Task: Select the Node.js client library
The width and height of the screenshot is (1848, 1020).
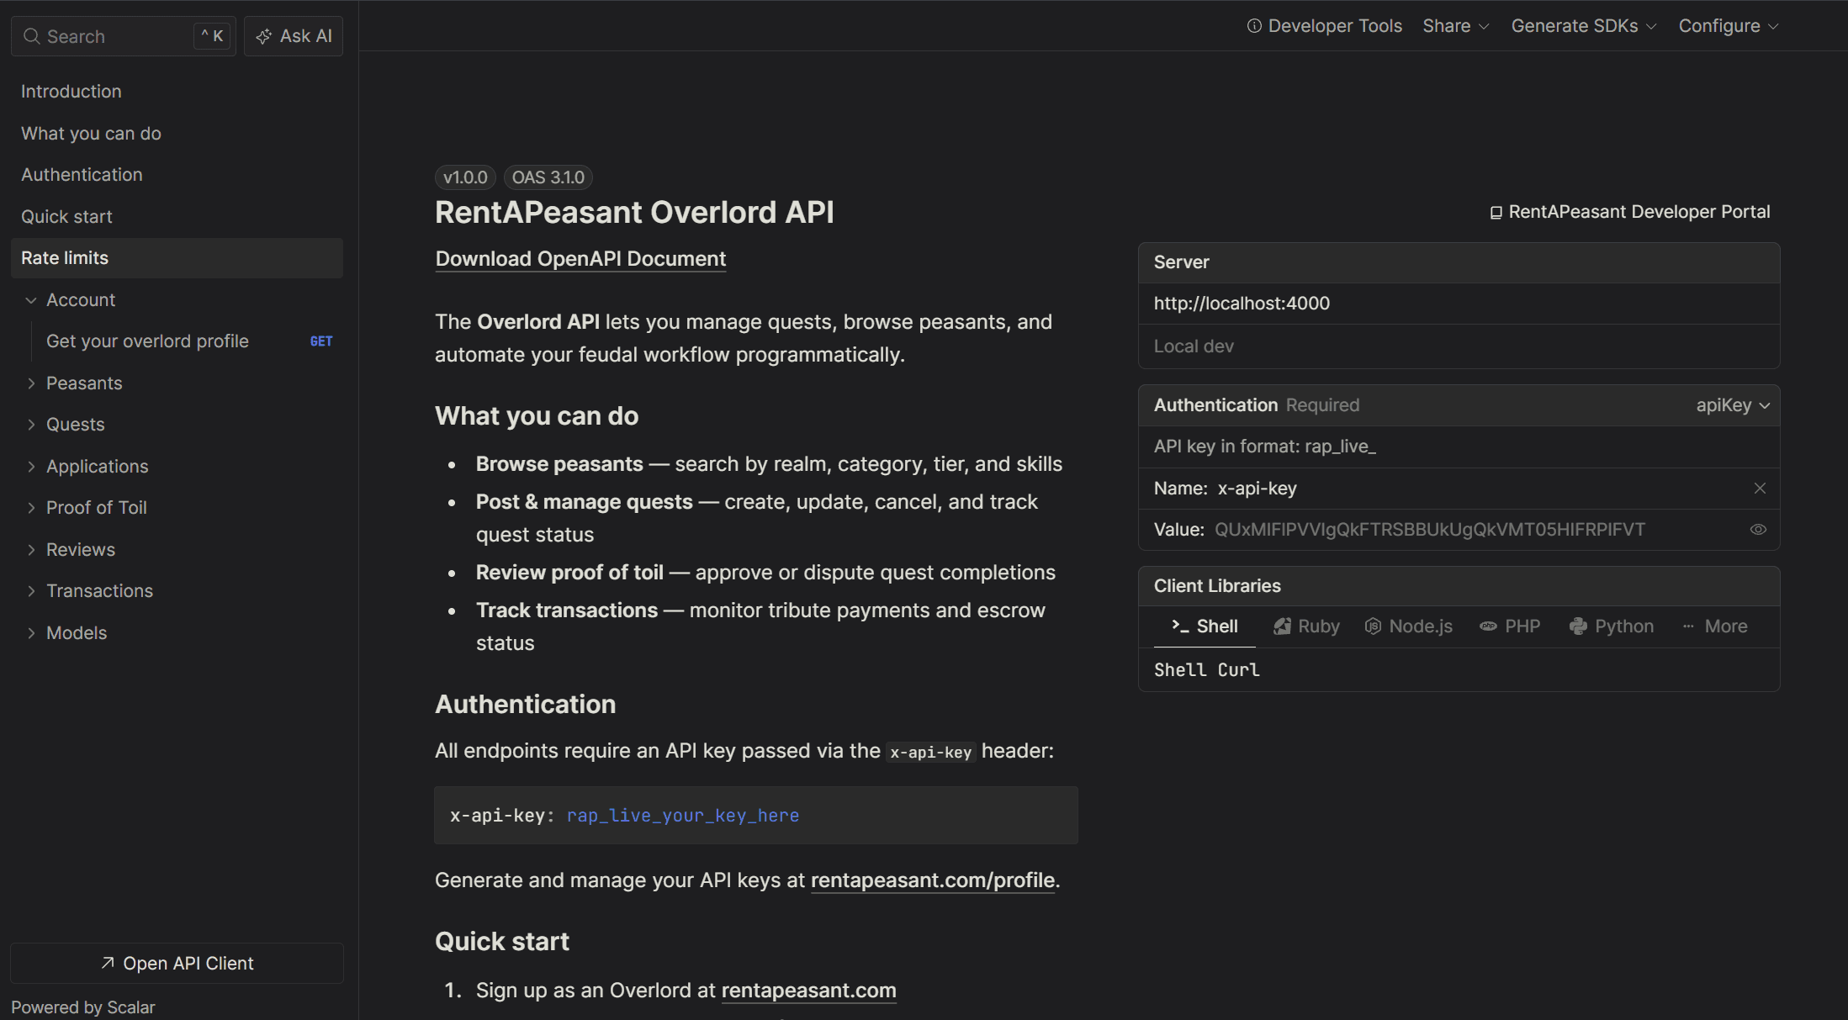Action: 1408,626
